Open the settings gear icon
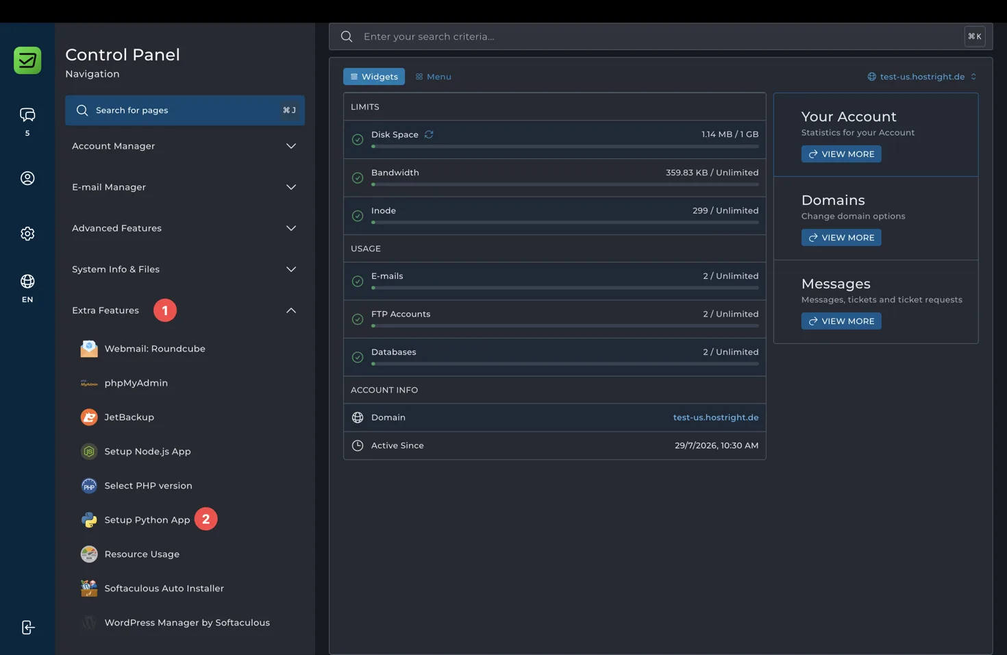The height and width of the screenshot is (655, 1007). (27, 234)
